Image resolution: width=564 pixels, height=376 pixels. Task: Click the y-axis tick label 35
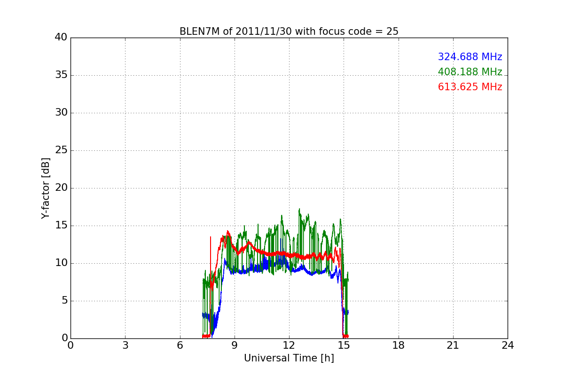61,75
